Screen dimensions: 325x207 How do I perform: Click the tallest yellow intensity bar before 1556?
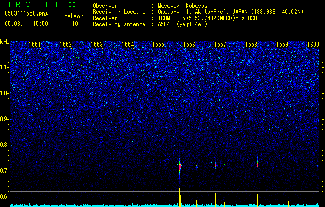[180, 197]
